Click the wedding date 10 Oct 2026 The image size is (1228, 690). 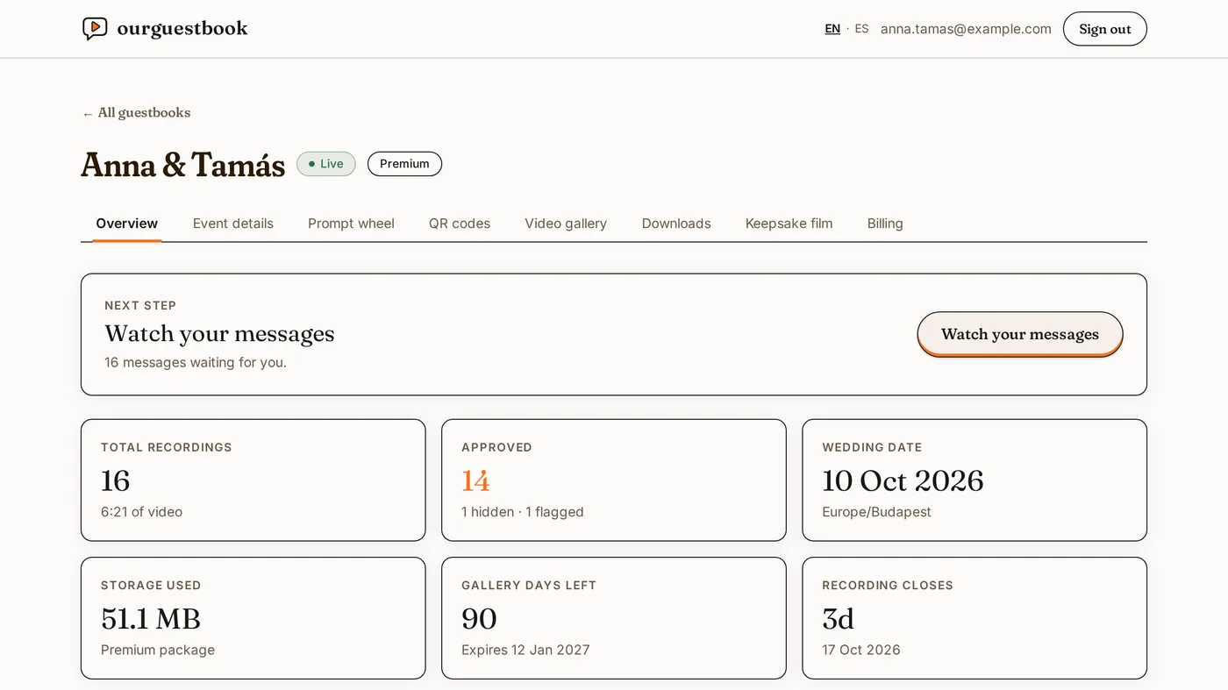pyautogui.click(x=903, y=480)
